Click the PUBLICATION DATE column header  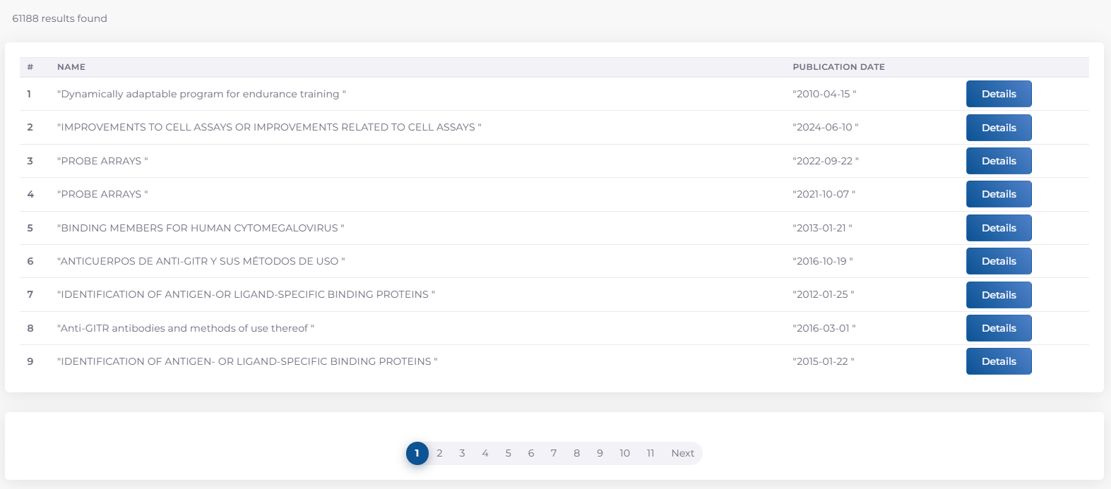click(838, 67)
